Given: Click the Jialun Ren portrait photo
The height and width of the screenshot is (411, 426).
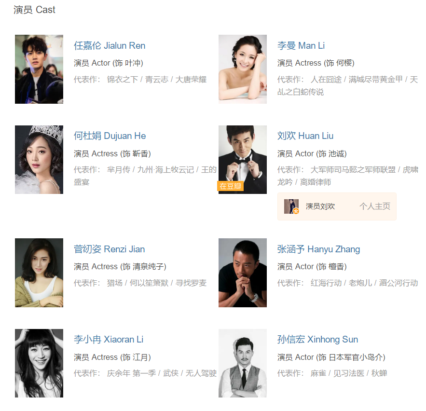Looking at the screenshot, I should (x=39, y=69).
